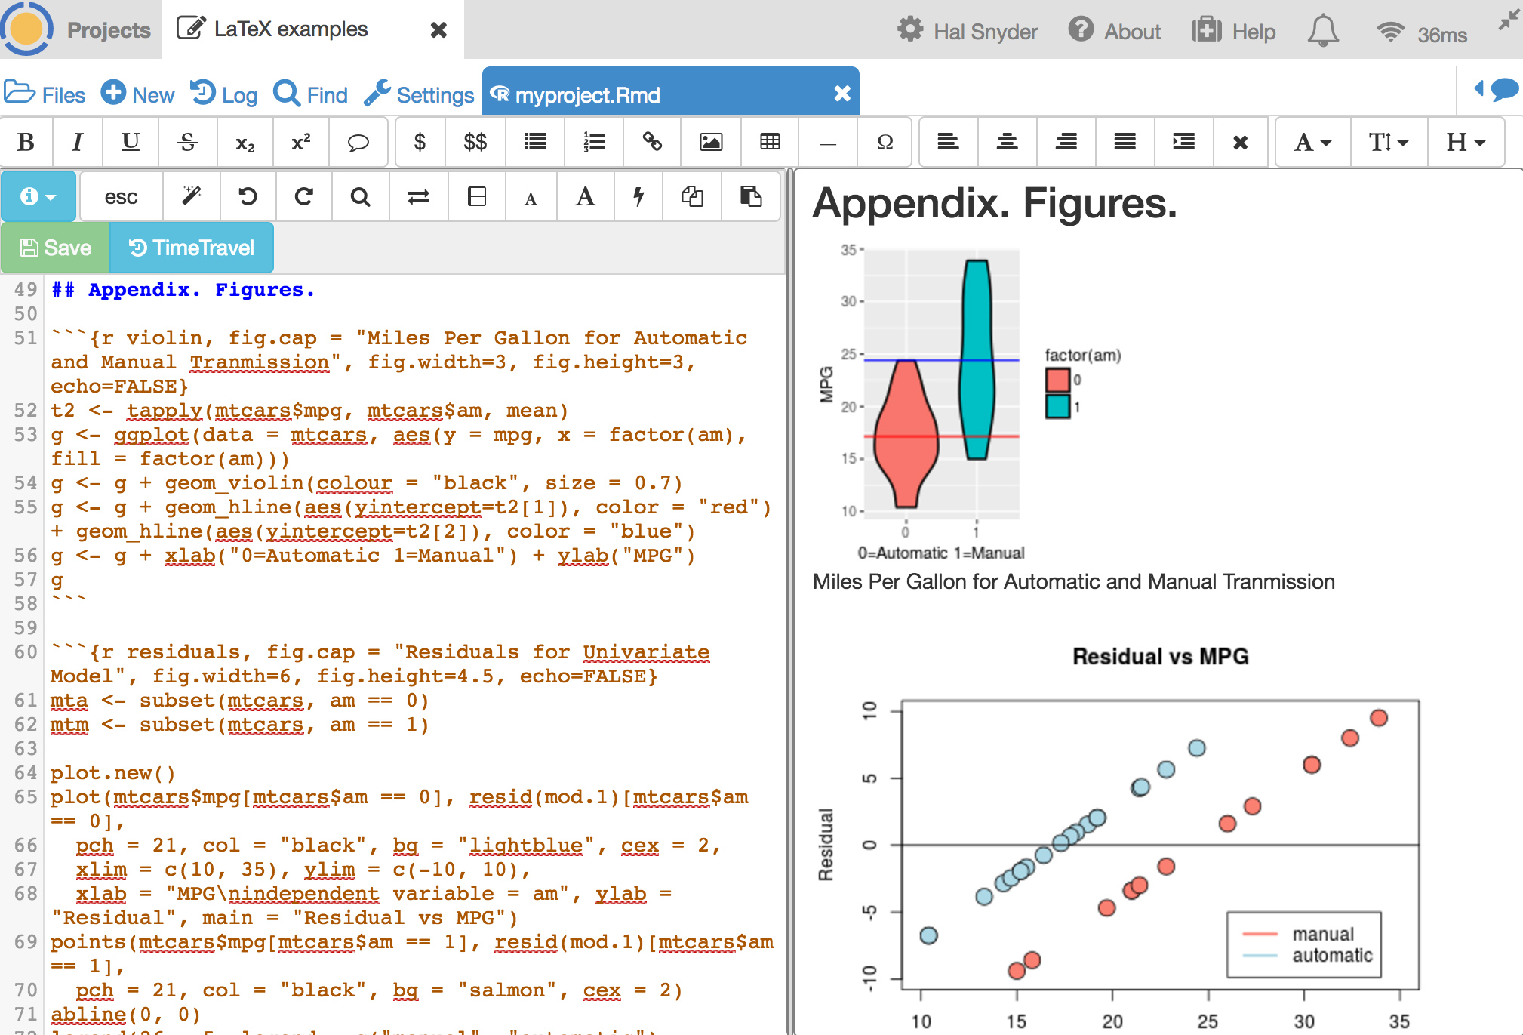
Task: Insert a table
Action: pyautogui.click(x=769, y=142)
